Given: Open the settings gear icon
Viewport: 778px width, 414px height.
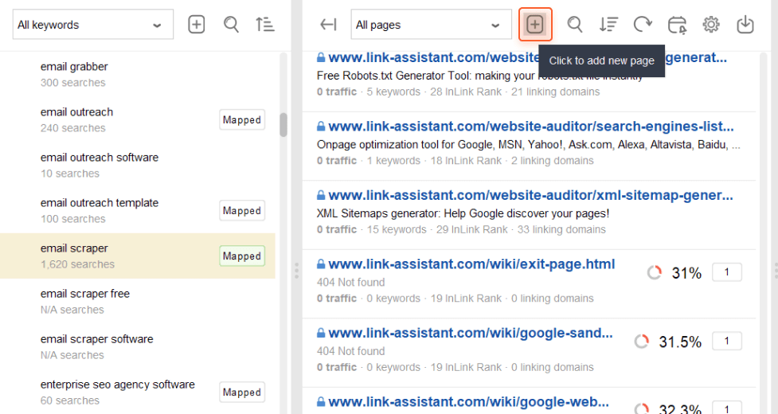Looking at the screenshot, I should tap(711, 25).
